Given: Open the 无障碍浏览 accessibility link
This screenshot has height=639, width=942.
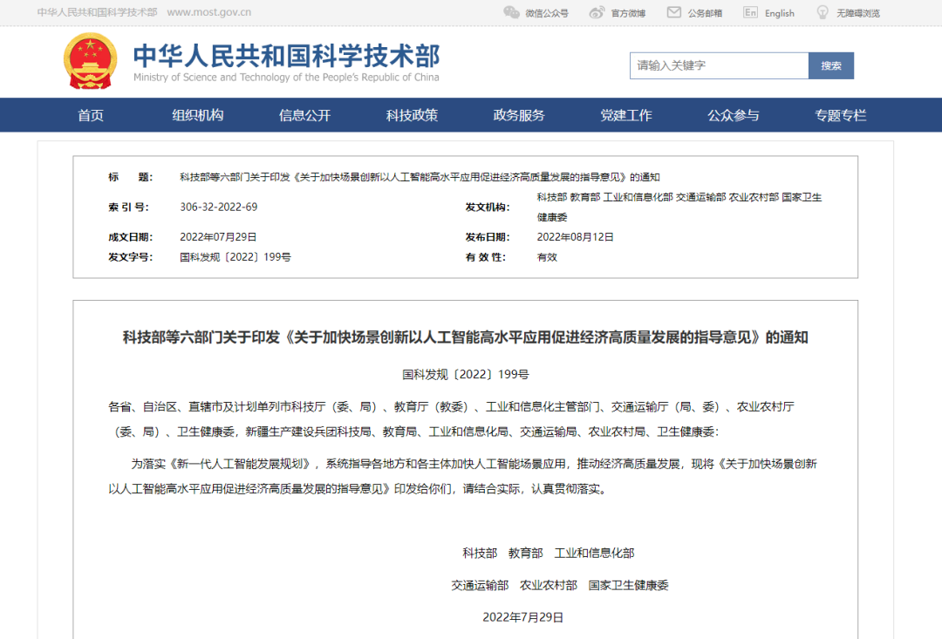Looking at the screenshot, I should [858, 13].
